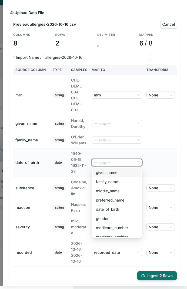
Task: Click the search icon in date_of_birth mapping box
Action: pyautogui.click(x=138, y=163)
